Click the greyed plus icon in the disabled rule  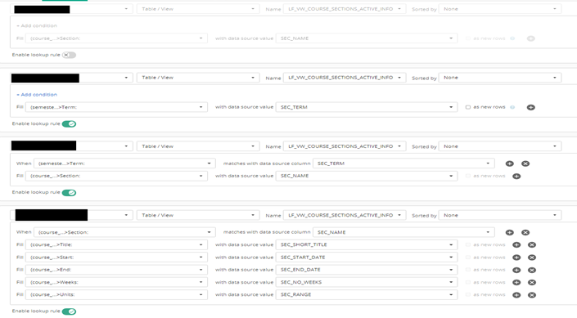tap(530, 38)
